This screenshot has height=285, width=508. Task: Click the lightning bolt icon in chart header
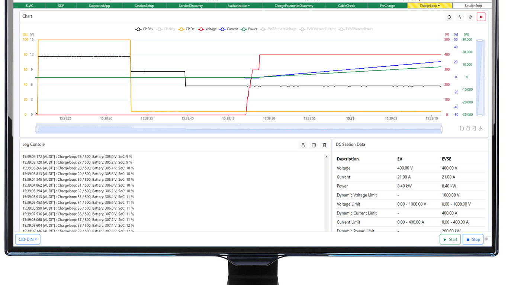470,17
